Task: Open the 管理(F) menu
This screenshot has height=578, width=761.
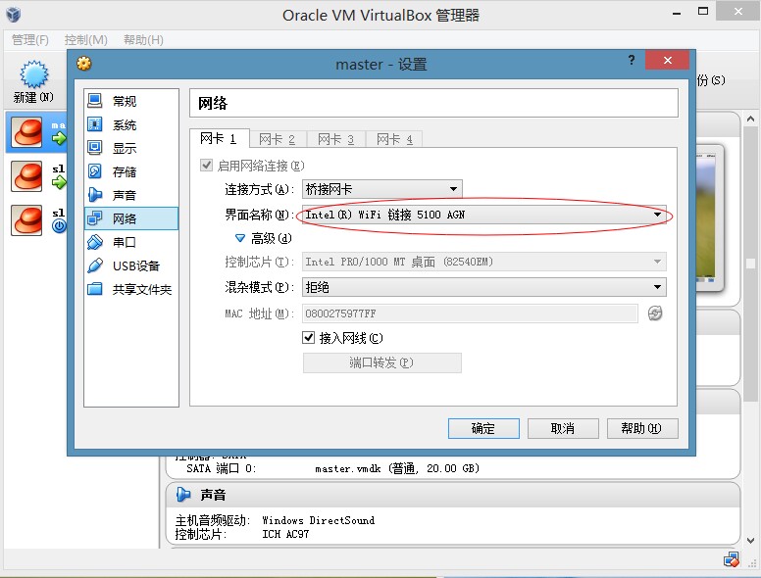Action: pos(30,40)
